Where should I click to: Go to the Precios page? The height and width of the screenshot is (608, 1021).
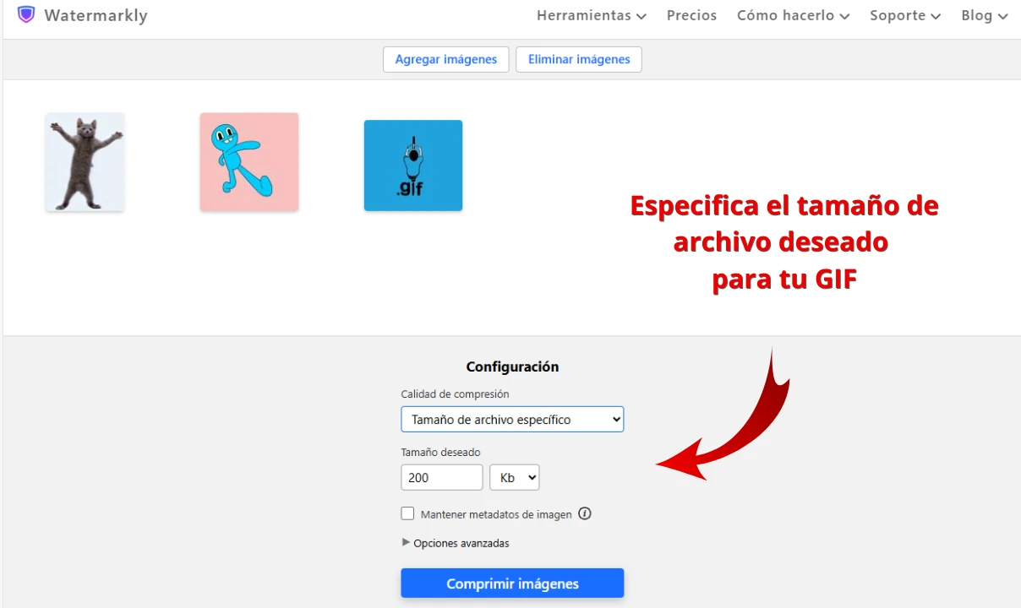point(691,15)
